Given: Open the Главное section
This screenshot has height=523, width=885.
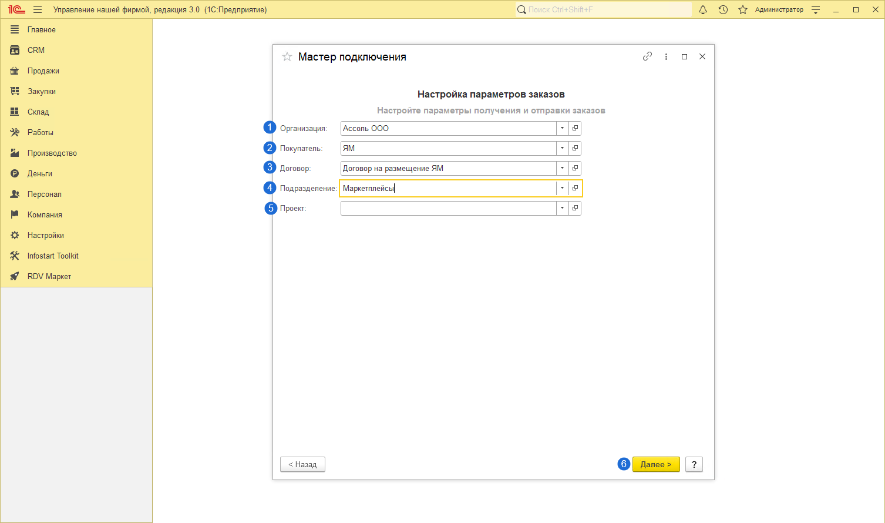Looking at the screenshot, I should coord(76,29).
